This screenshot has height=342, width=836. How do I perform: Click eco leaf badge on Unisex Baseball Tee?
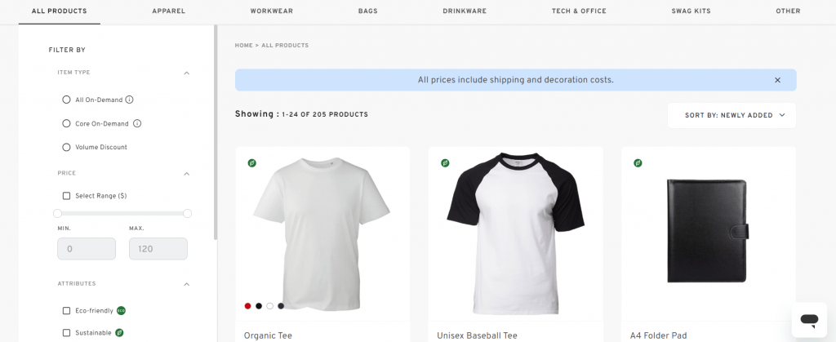pyautogui.click(x=445, y=163)
